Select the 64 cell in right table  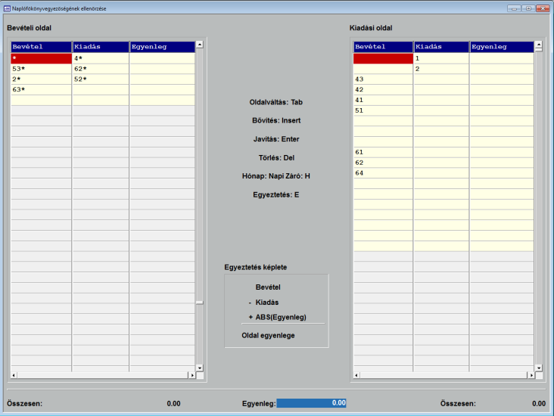tap(383, 173)
